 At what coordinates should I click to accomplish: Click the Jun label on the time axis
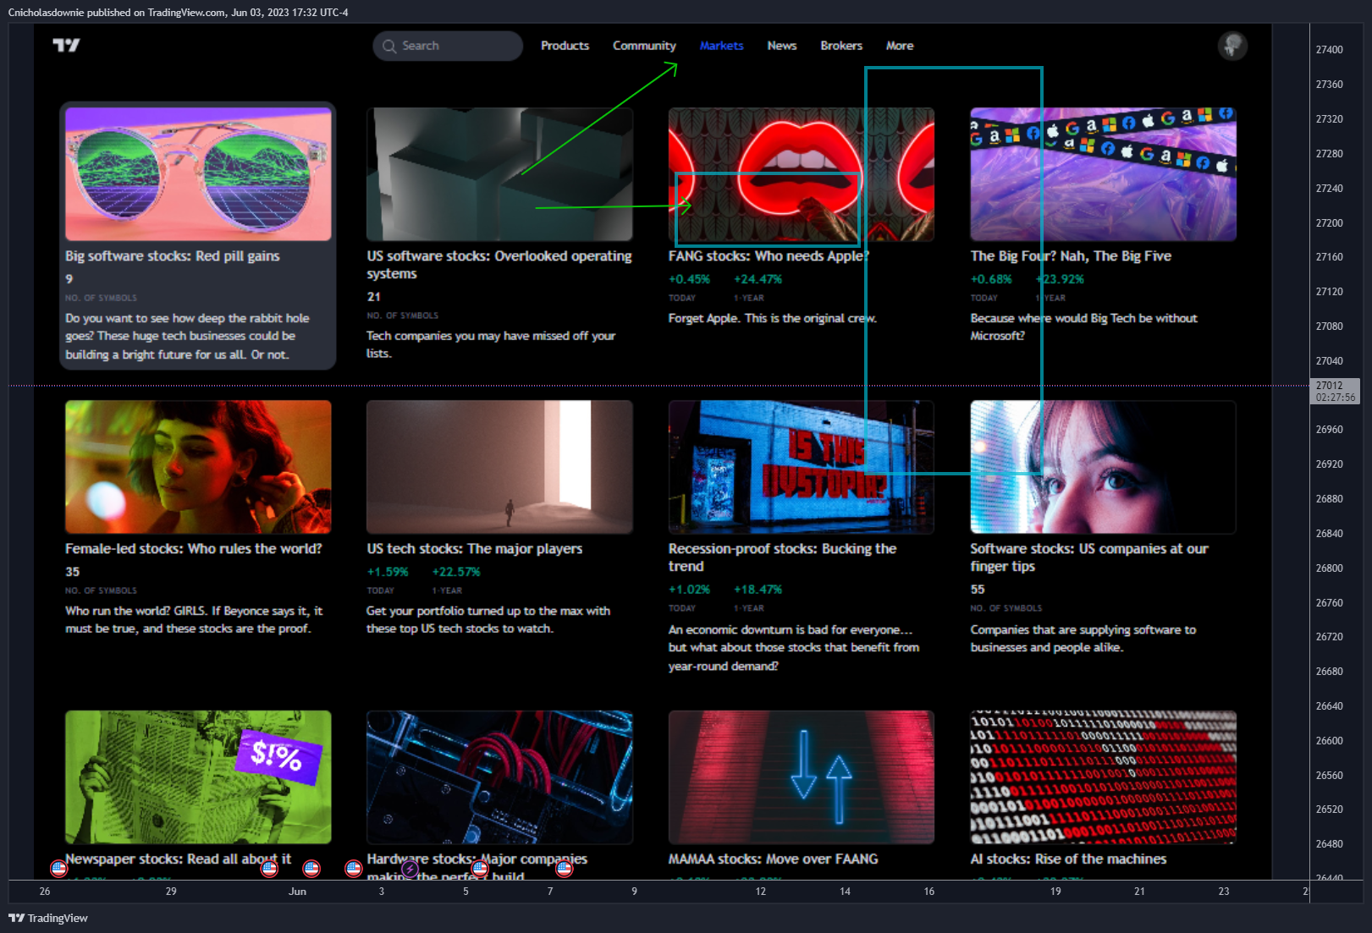pos(297,892)
